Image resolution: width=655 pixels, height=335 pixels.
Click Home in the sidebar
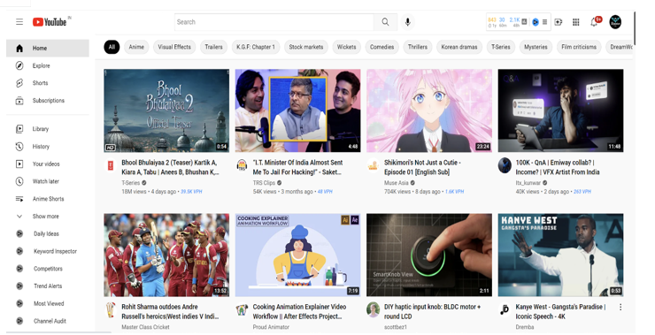48,48
